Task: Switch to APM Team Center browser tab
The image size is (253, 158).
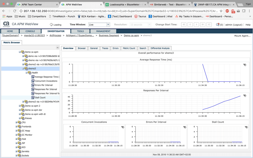Action: point(37,4)
